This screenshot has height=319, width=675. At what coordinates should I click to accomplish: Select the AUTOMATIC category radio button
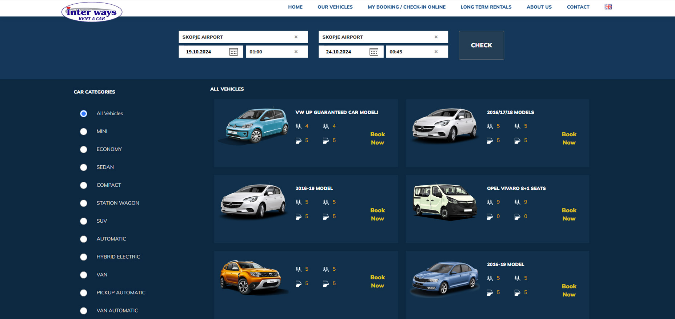tap(84, 239)
